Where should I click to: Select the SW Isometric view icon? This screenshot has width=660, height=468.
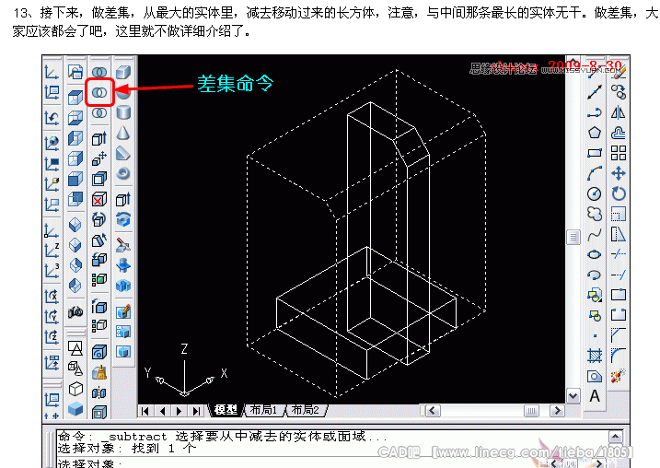(75, 225)
